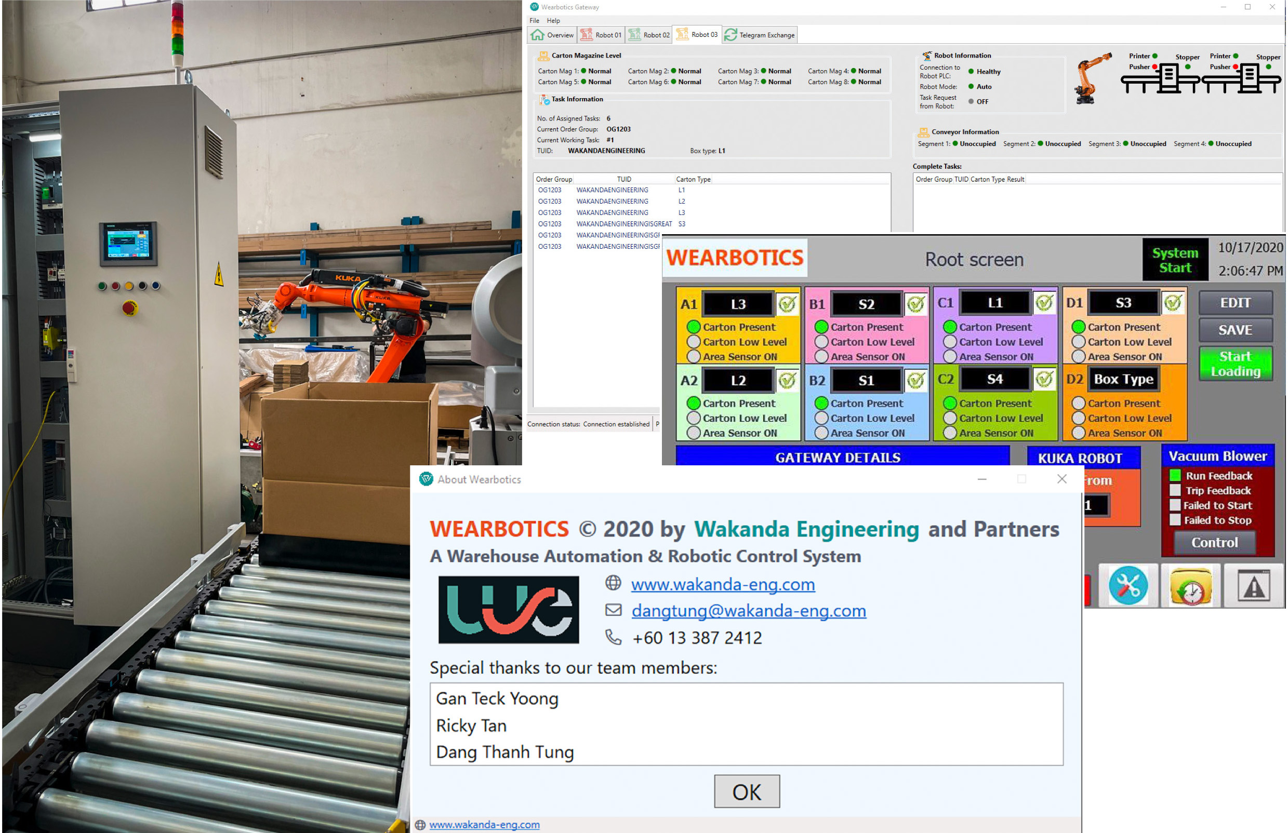Click the Wakanda Engineering WE logo

508,610
